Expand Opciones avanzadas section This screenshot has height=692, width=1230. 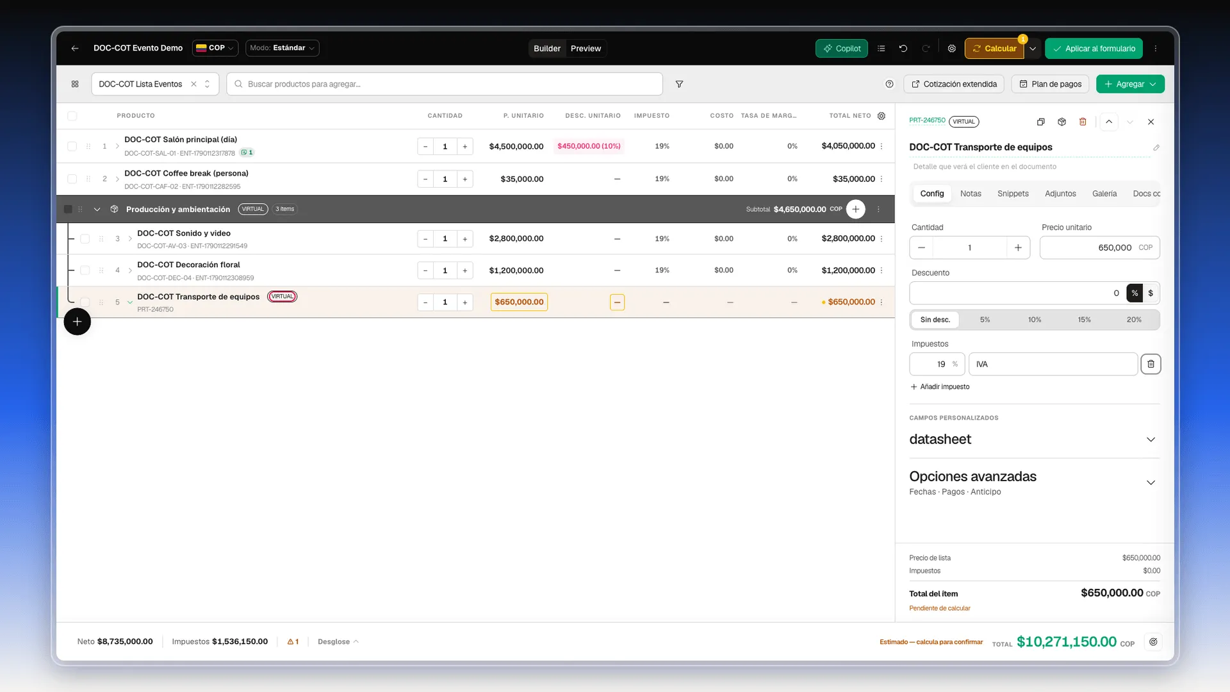pyautogui.click(x=1151, y=482)
